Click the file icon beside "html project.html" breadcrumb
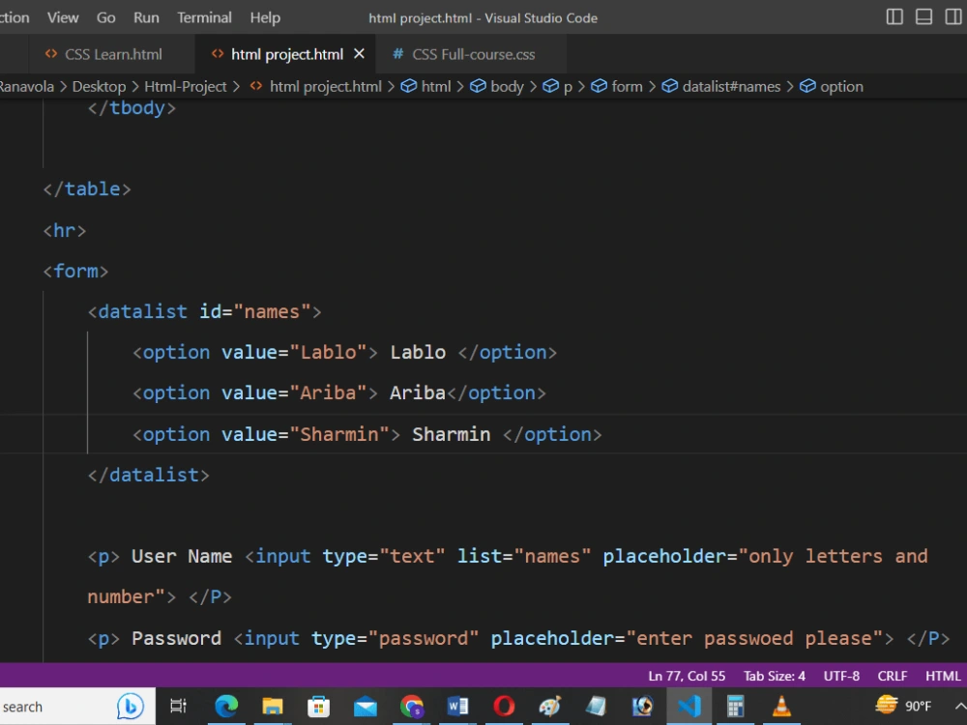The image size is (967, 725). click(254, 86)
